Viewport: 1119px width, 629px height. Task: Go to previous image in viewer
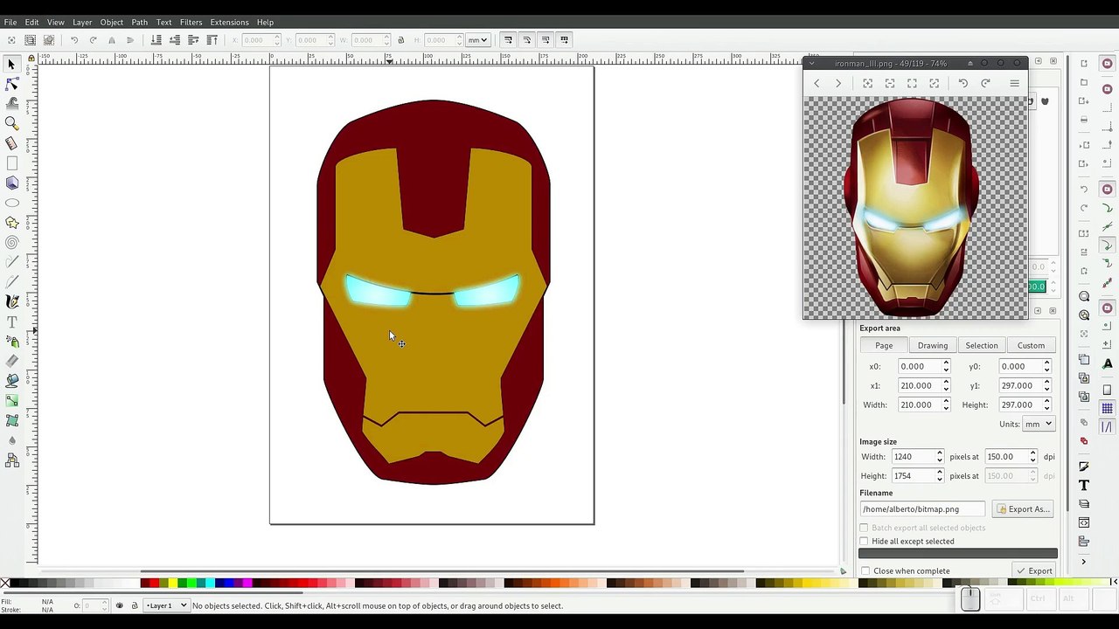(817, 83)
